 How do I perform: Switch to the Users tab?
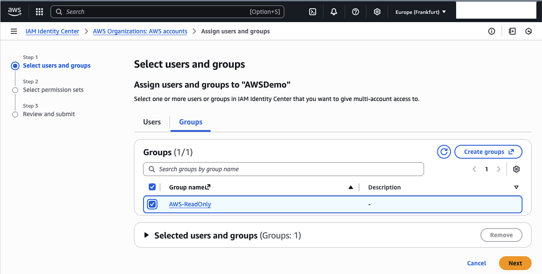tap(151, 122)
